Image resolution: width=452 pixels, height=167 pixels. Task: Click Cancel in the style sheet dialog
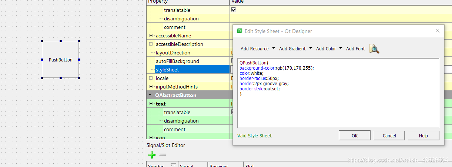389,136
